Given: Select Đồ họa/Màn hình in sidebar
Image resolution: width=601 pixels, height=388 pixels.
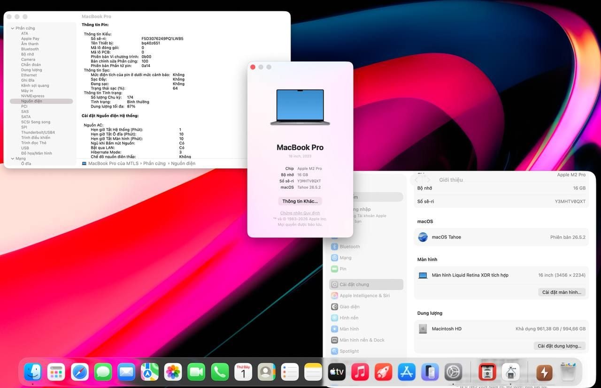Looking at the screenshot, I should pyautogui.click(x=37, y=153).
